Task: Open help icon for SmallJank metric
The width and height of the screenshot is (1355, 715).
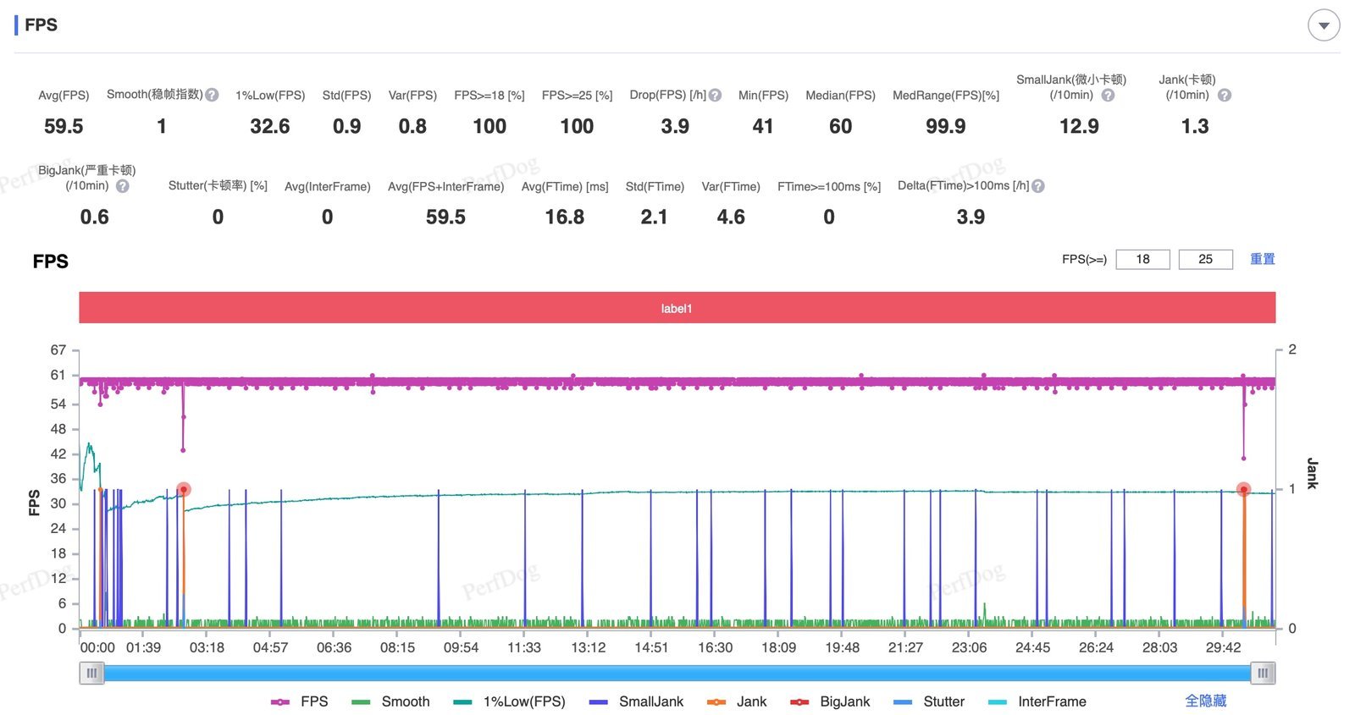Action: pyautogui.click(x=1108, y=96)
